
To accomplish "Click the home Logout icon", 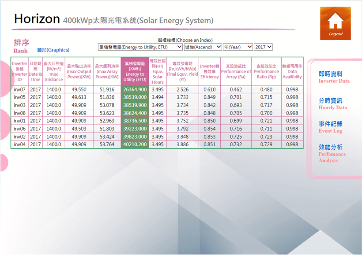I will click(336, 23).
